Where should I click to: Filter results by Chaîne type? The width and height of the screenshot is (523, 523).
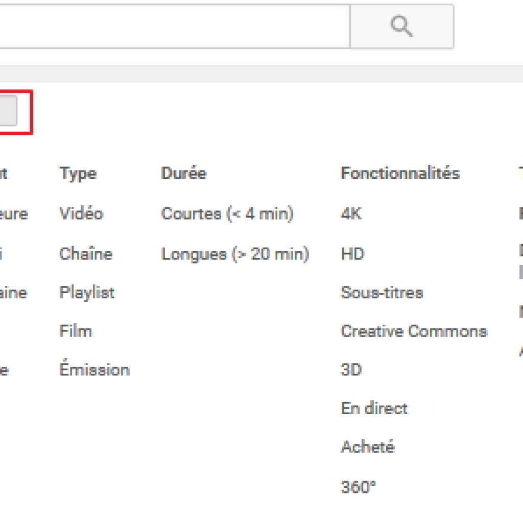point(85,253)
